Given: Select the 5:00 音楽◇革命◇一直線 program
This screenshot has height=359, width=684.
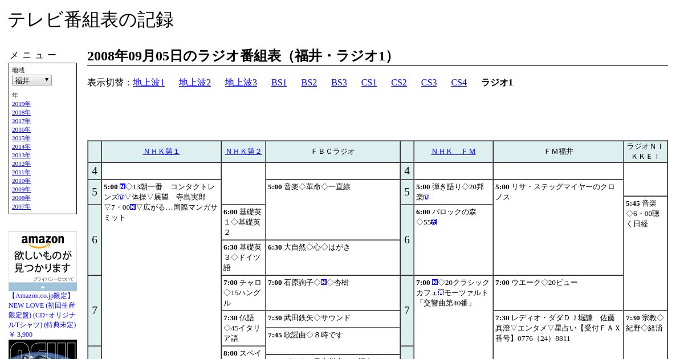Looking at the screenshot, I should (x=333, y=210).
